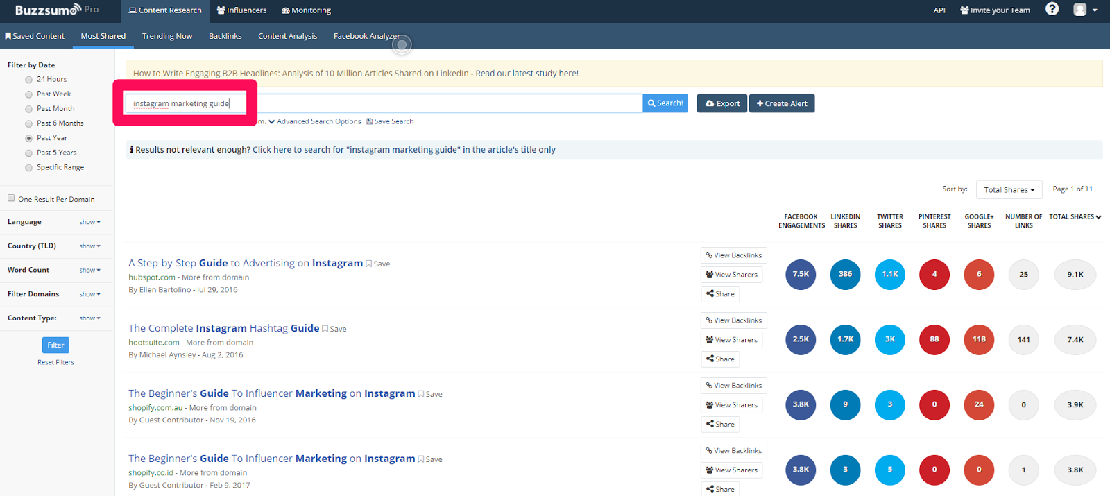Open the Backlinks section
This screenshot has height=496, width=1110.
pyautogui.click(x=225, y=36)
